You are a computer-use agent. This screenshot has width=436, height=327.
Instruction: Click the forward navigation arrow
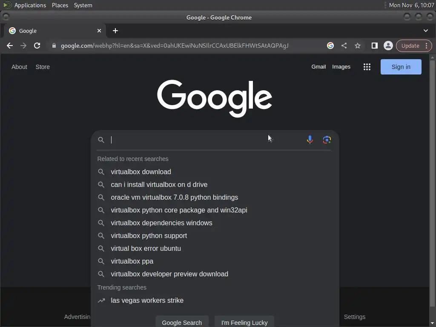[x=23, y=46]
